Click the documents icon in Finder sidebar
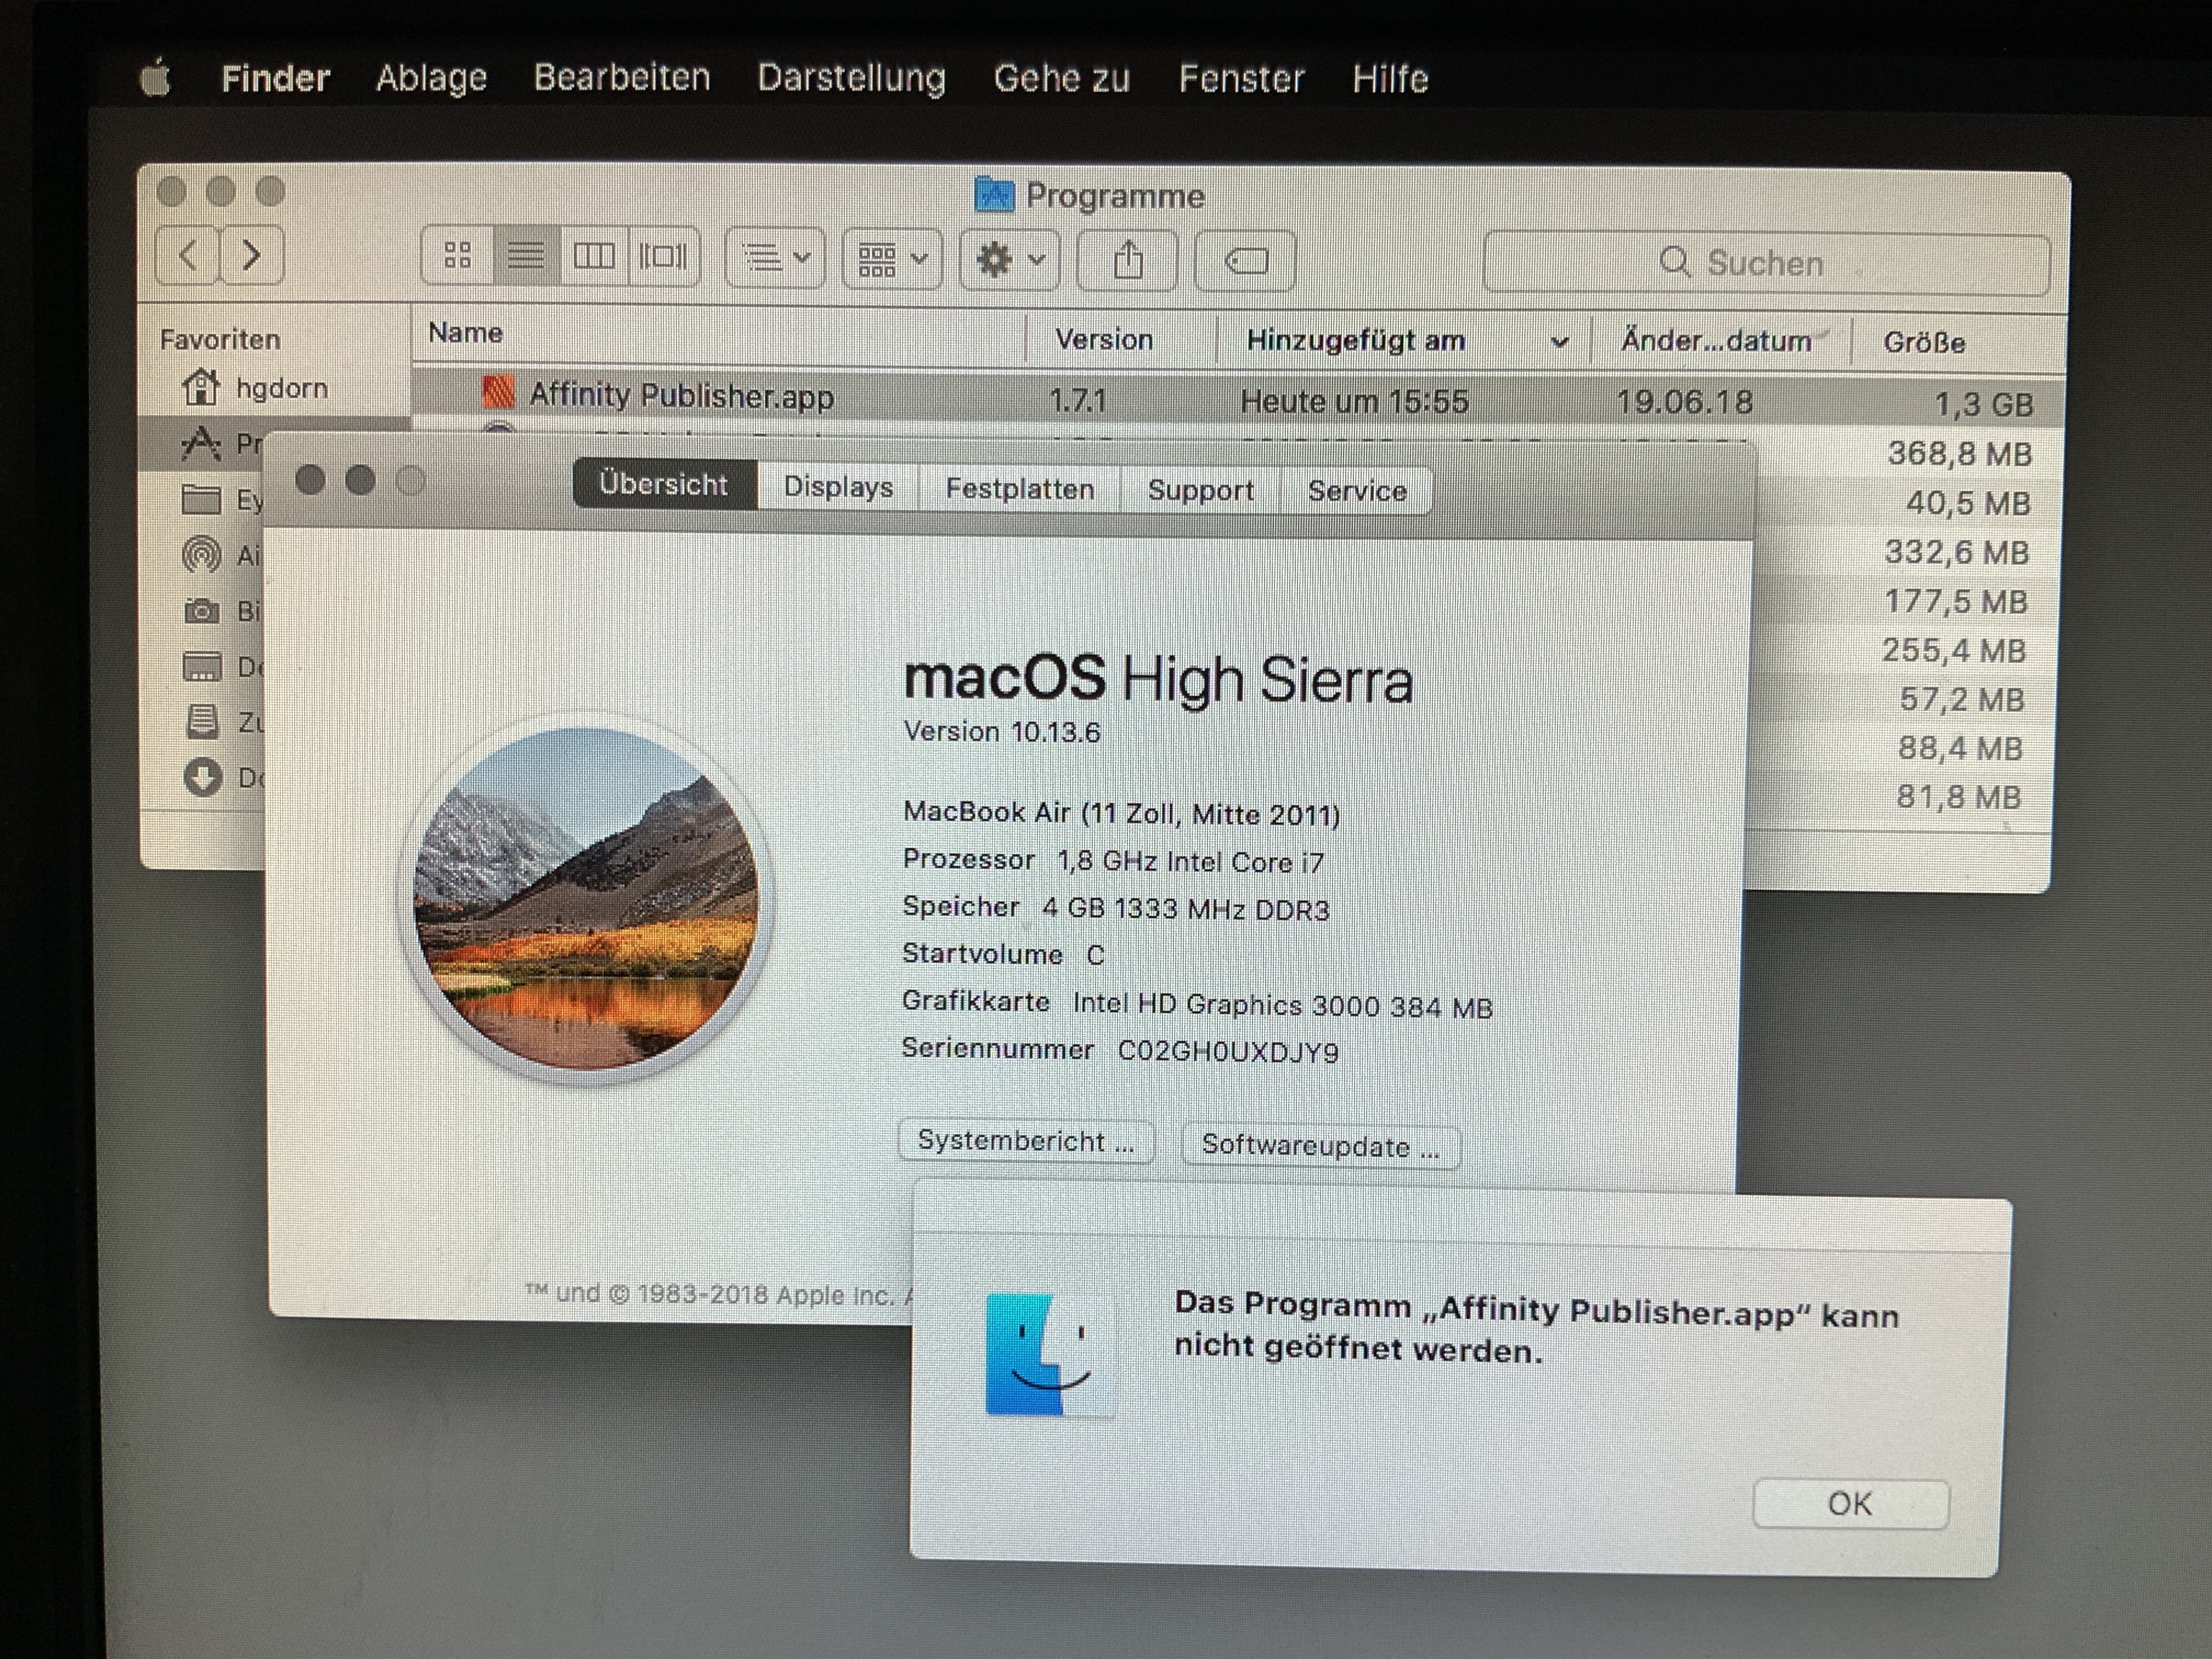Image resolution: width=2212 pixels, height=1659 pixels. pyautogui.click(x=202, y=721)
